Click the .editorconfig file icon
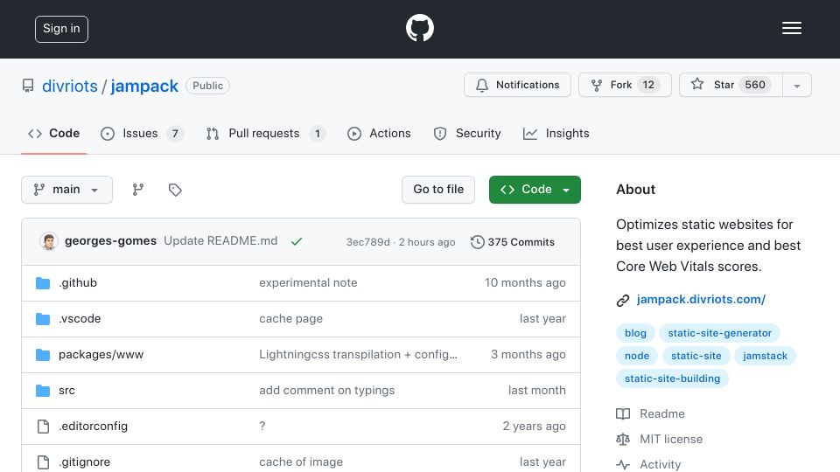This screenshot has height=472, width=840. click(x=43, y=427)
